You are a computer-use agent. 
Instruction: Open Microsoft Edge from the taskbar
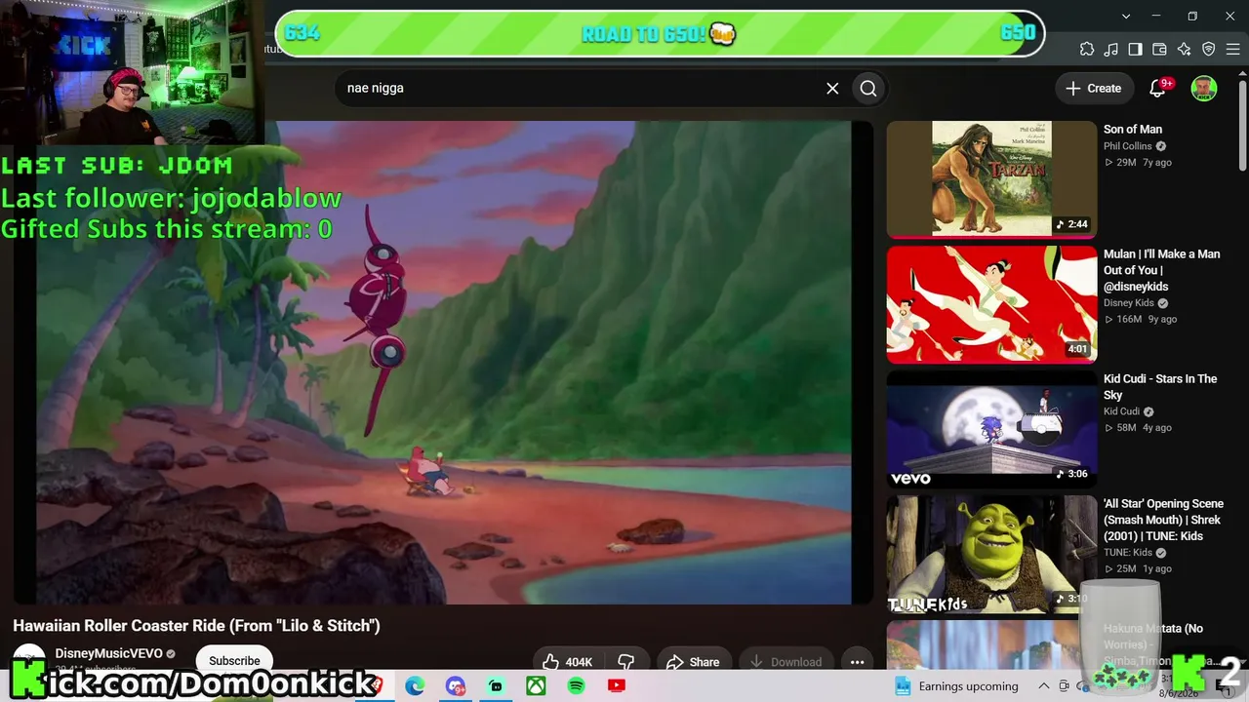coord(415,686)
